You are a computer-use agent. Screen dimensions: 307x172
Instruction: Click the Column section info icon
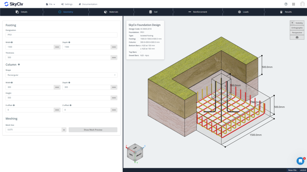click(x=19, y=65)
